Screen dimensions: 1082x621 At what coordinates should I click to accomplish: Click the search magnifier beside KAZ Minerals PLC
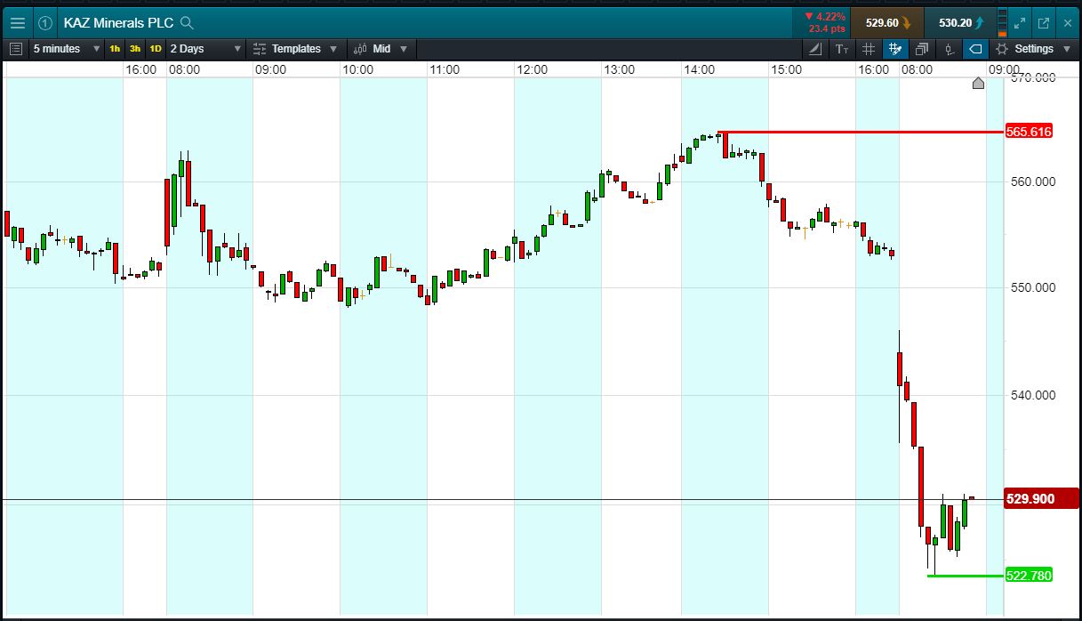coord(187,23)
